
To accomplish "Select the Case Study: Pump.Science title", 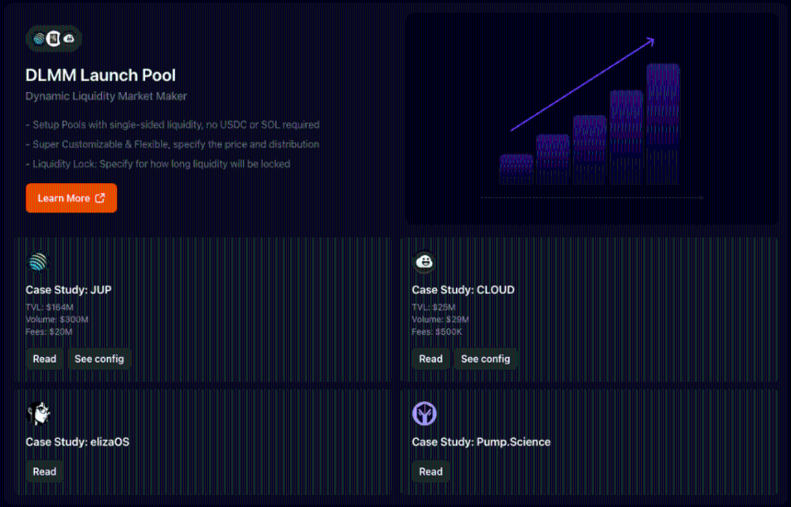I will 481,442.
